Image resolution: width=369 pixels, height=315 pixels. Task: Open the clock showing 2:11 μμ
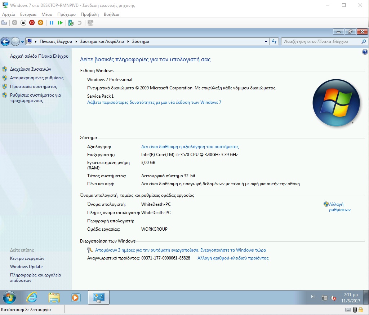(351, 298)
